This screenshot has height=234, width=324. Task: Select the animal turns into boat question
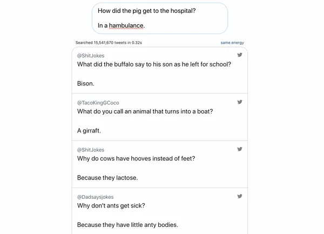pos(145,111)
